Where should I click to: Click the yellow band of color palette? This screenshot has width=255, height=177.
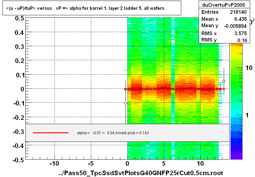(236, 50)
